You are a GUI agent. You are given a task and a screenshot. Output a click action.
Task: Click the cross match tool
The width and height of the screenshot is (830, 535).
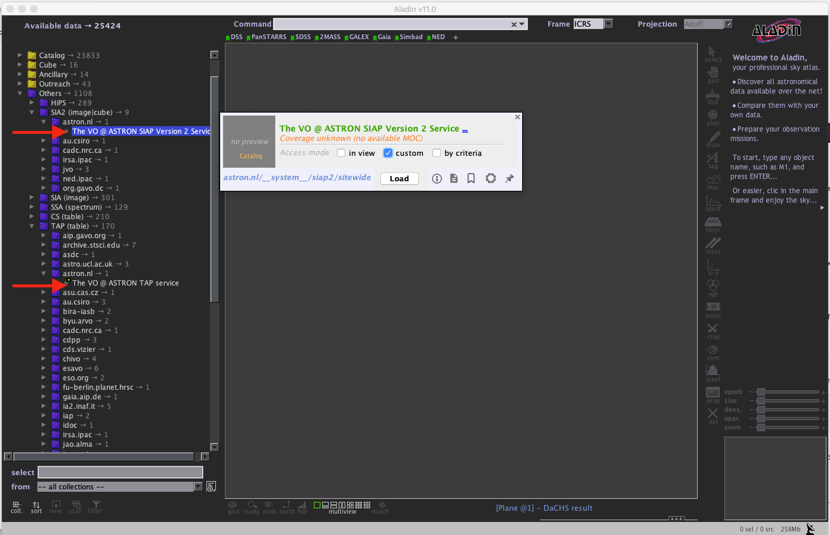point(713,246)
